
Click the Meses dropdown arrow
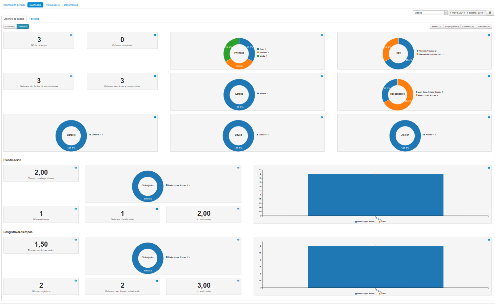coord(446,13)
